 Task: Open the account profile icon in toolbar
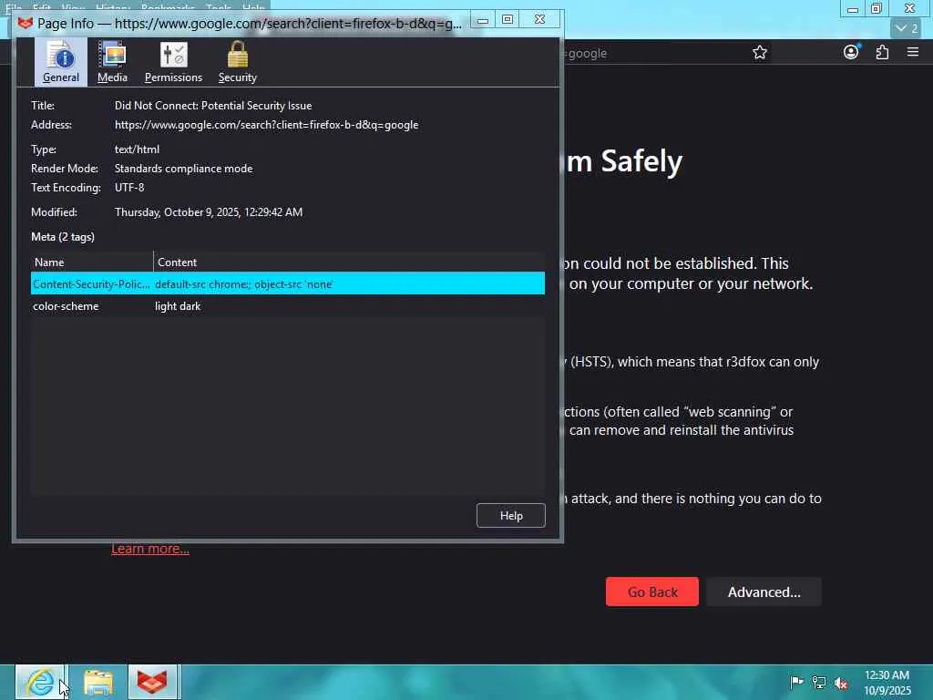851,52
